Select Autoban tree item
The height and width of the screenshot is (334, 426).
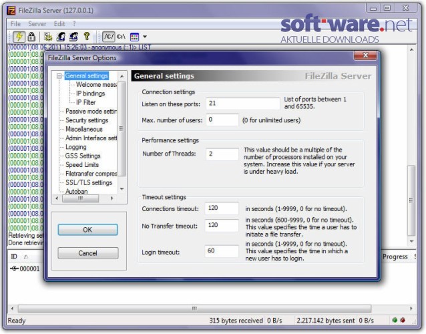pos(76,191)
